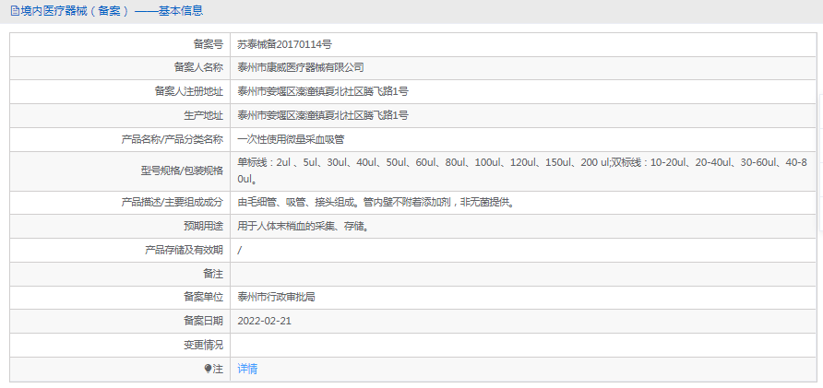Click the 预期用途 label
The width and height of the screenshot is (823, 388).
[x=204, y=226]
